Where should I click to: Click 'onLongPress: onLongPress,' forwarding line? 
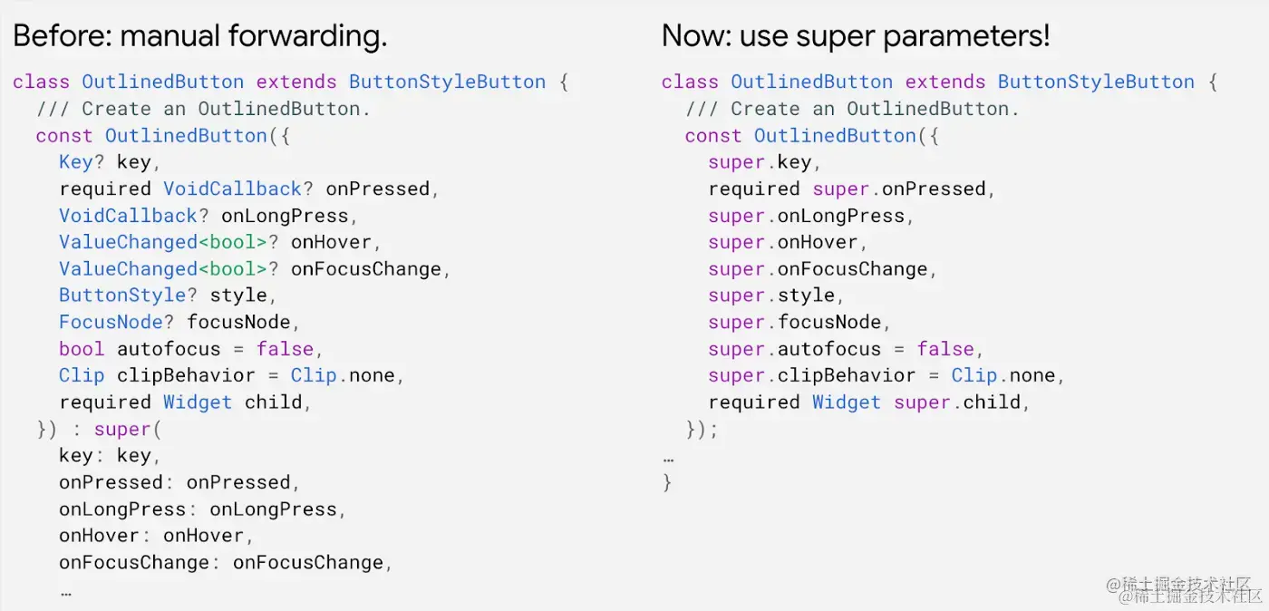click(x=203, y=509)
